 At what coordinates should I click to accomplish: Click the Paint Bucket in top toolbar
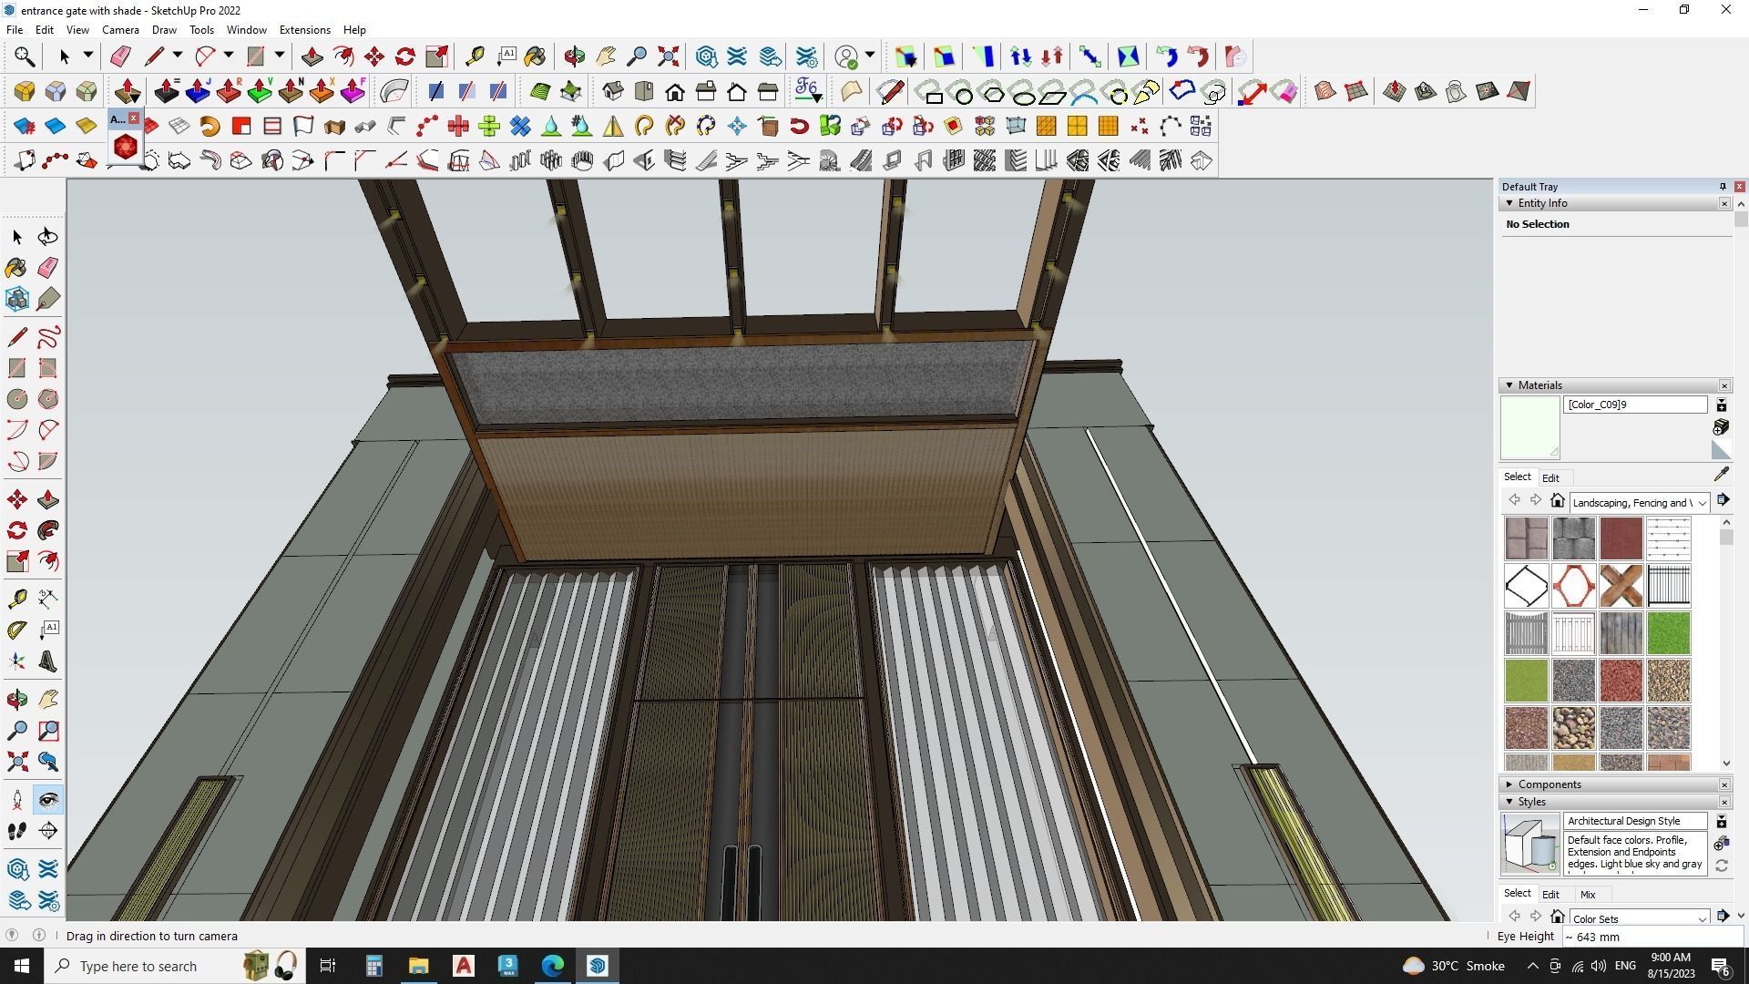coord(536,56)
